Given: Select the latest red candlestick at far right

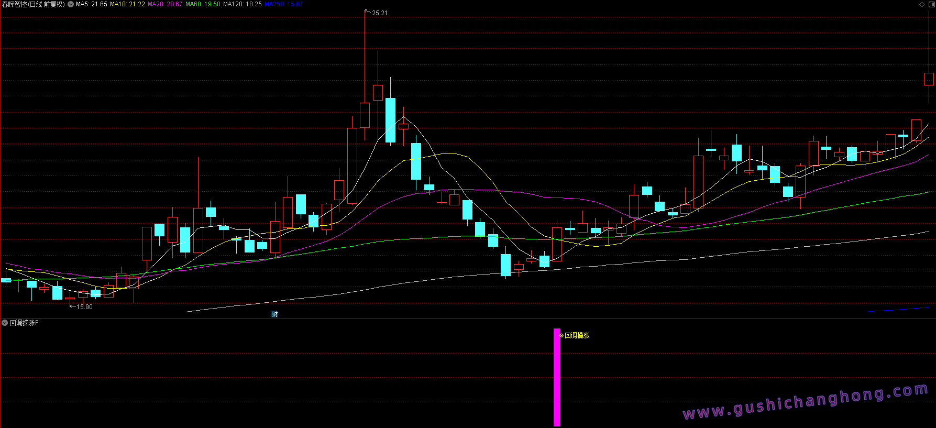Looking at the screenshot, I should coord(929,79).
